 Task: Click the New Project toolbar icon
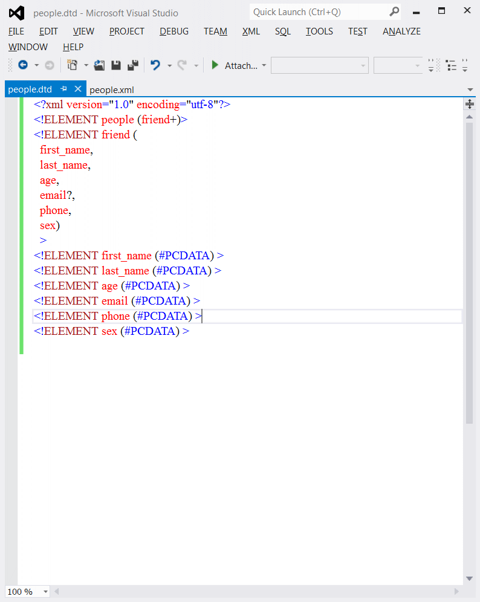tap(72, 65)
